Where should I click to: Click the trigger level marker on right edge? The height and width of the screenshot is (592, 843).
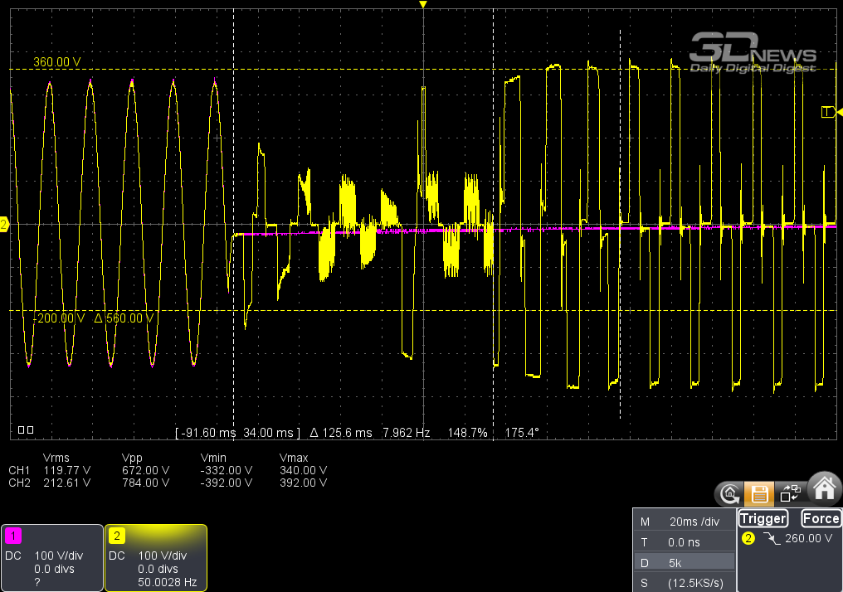(x=828, y=112)
